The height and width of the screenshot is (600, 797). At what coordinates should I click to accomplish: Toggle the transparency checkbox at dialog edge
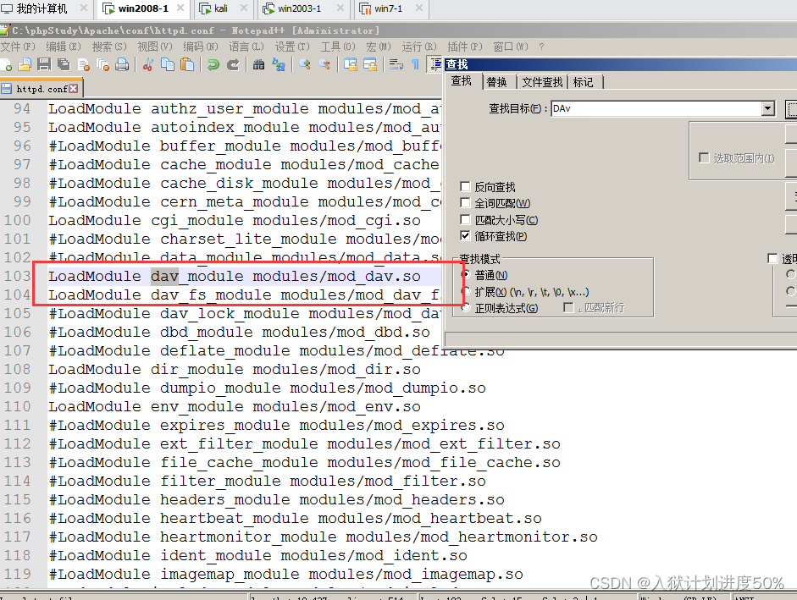click(x=772, y=259)
